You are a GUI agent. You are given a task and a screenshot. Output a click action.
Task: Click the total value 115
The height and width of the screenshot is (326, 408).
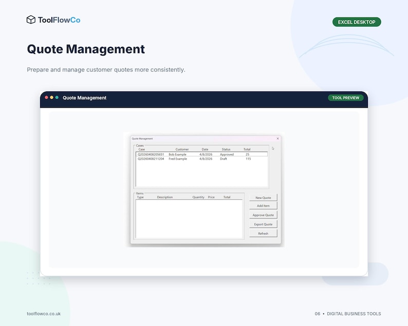248,159
